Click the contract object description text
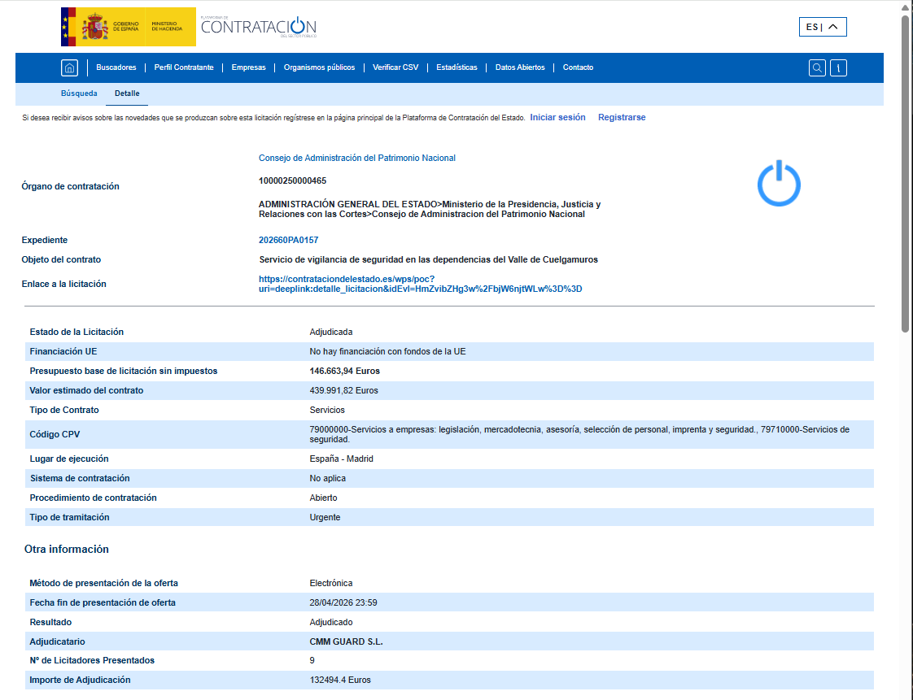 click(429, 259)
